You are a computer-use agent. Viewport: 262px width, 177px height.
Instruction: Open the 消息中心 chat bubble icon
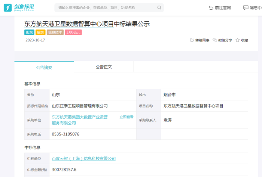point(246,8)
